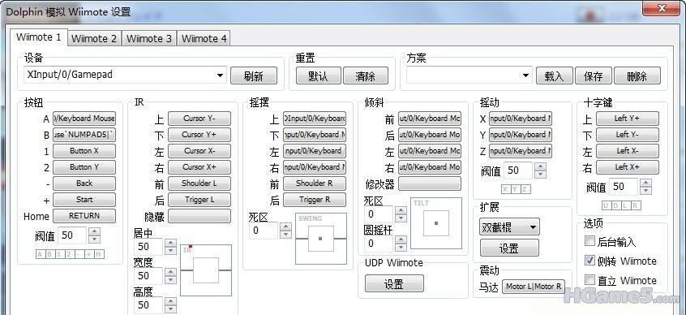Enable the 后台输入 checkbox
This screenshot has width=686, height=315.
[590, 241]
